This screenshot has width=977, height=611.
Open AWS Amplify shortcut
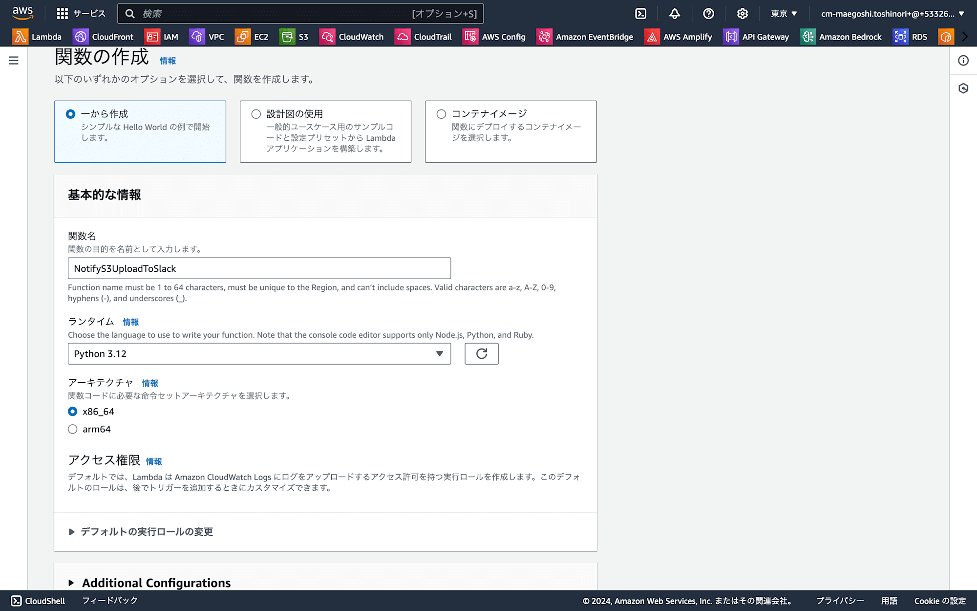click(x=678, y=37)
